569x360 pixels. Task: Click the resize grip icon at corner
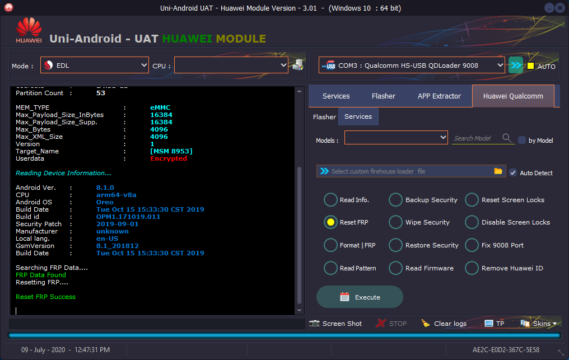(x=561, y=352)
